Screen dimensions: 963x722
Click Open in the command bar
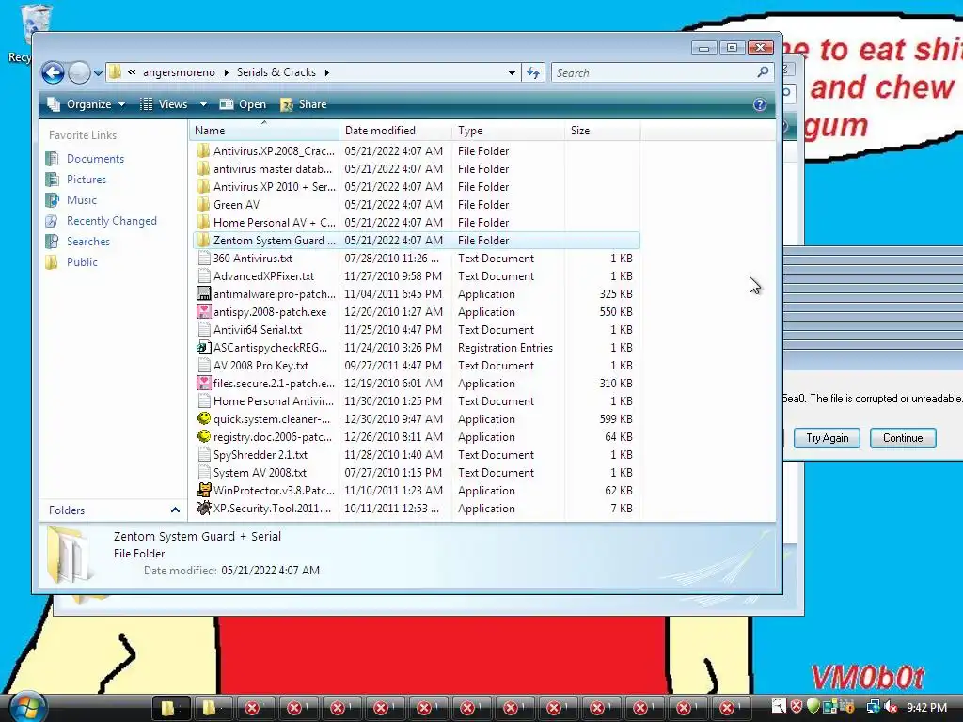[244, 104]
